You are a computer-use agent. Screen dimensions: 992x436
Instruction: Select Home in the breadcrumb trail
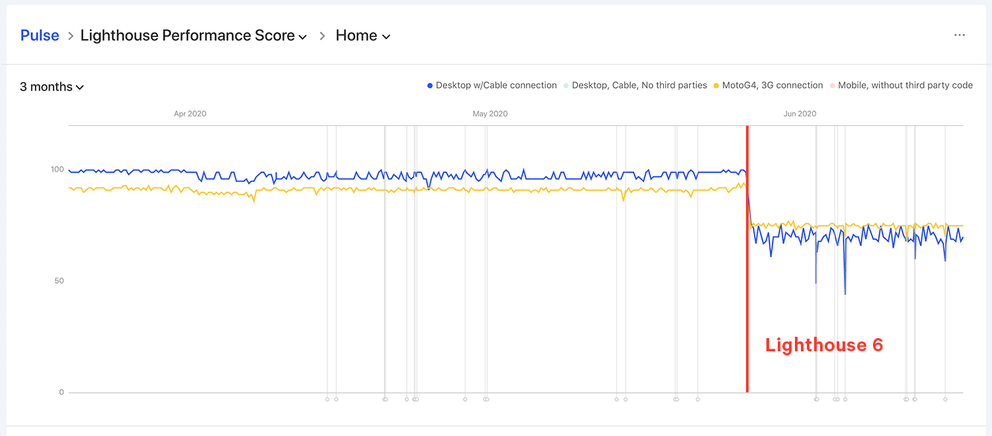[356, 35]
